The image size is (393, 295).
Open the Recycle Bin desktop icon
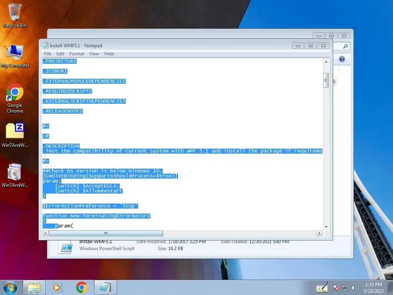[15, 15]
